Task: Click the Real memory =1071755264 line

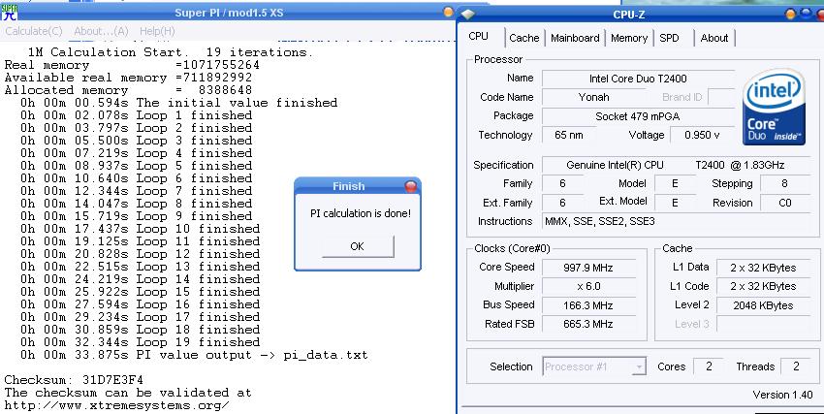Action: (x=132, y=65)
